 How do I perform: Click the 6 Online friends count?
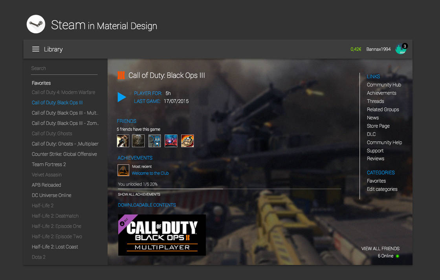click(x=385, y=256)
